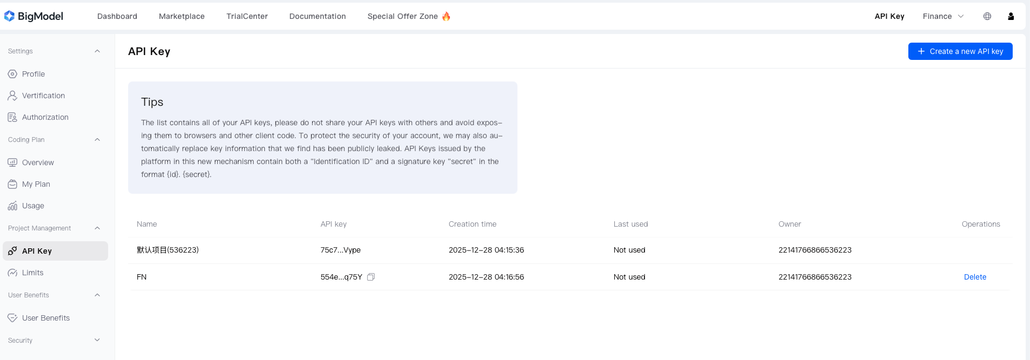
Task: Expand the Security section
Action: point(97,340)
